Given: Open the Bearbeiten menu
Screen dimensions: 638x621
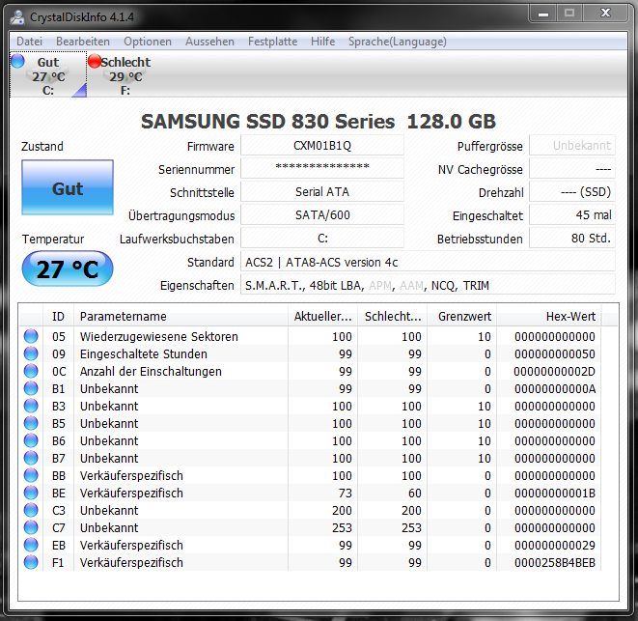Looking at the screenshot, I should 83,42.
